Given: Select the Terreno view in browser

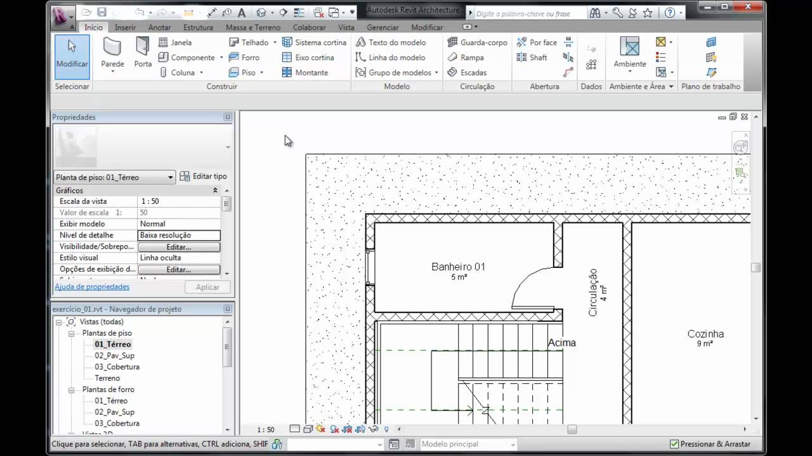Looking at the screenshot, I should [x=107, y=379].
